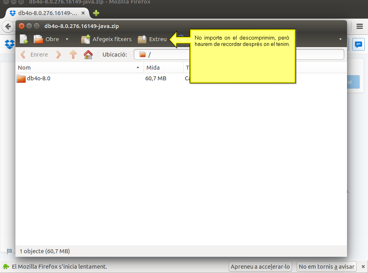Close the archive manager window
This screenshot has height=273, width=368.
click(21, 26)
